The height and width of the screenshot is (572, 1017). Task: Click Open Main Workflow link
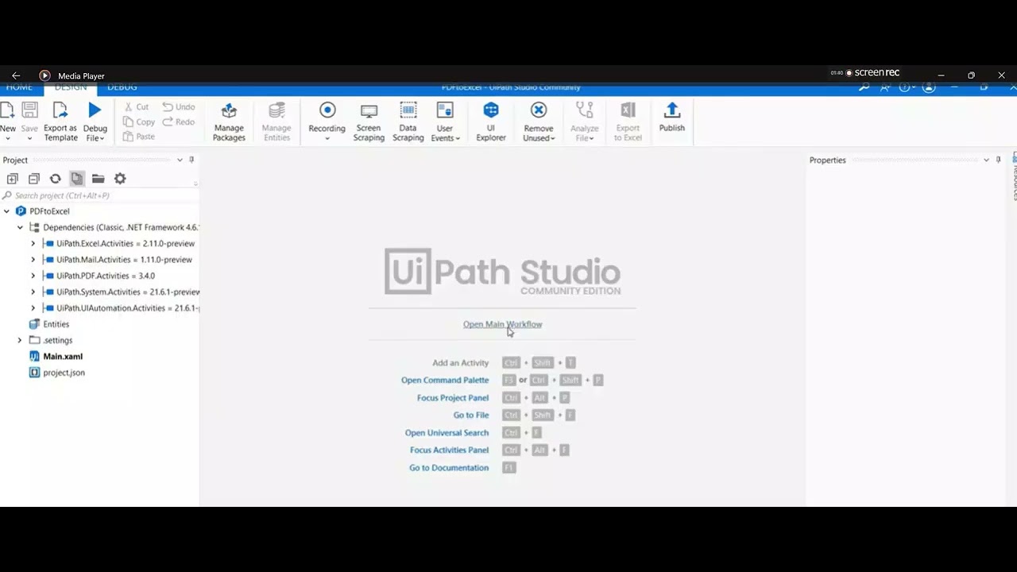[502, 324]
